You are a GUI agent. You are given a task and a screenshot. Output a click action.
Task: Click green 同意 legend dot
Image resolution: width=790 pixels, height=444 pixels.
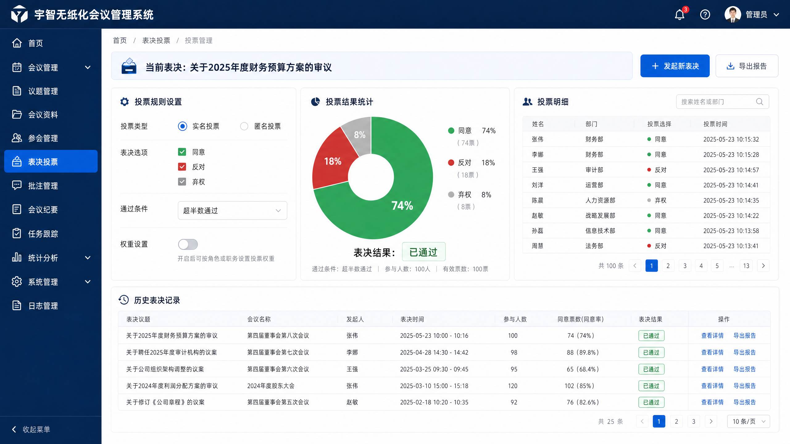pyautogui.click(x=451, y=131)
